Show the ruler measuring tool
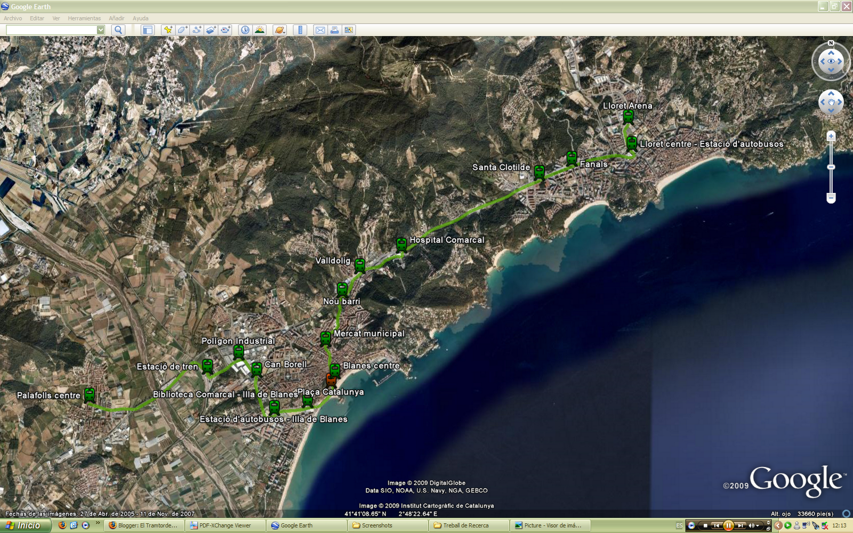Screen dimensions: 853x533 coord(300,30)
